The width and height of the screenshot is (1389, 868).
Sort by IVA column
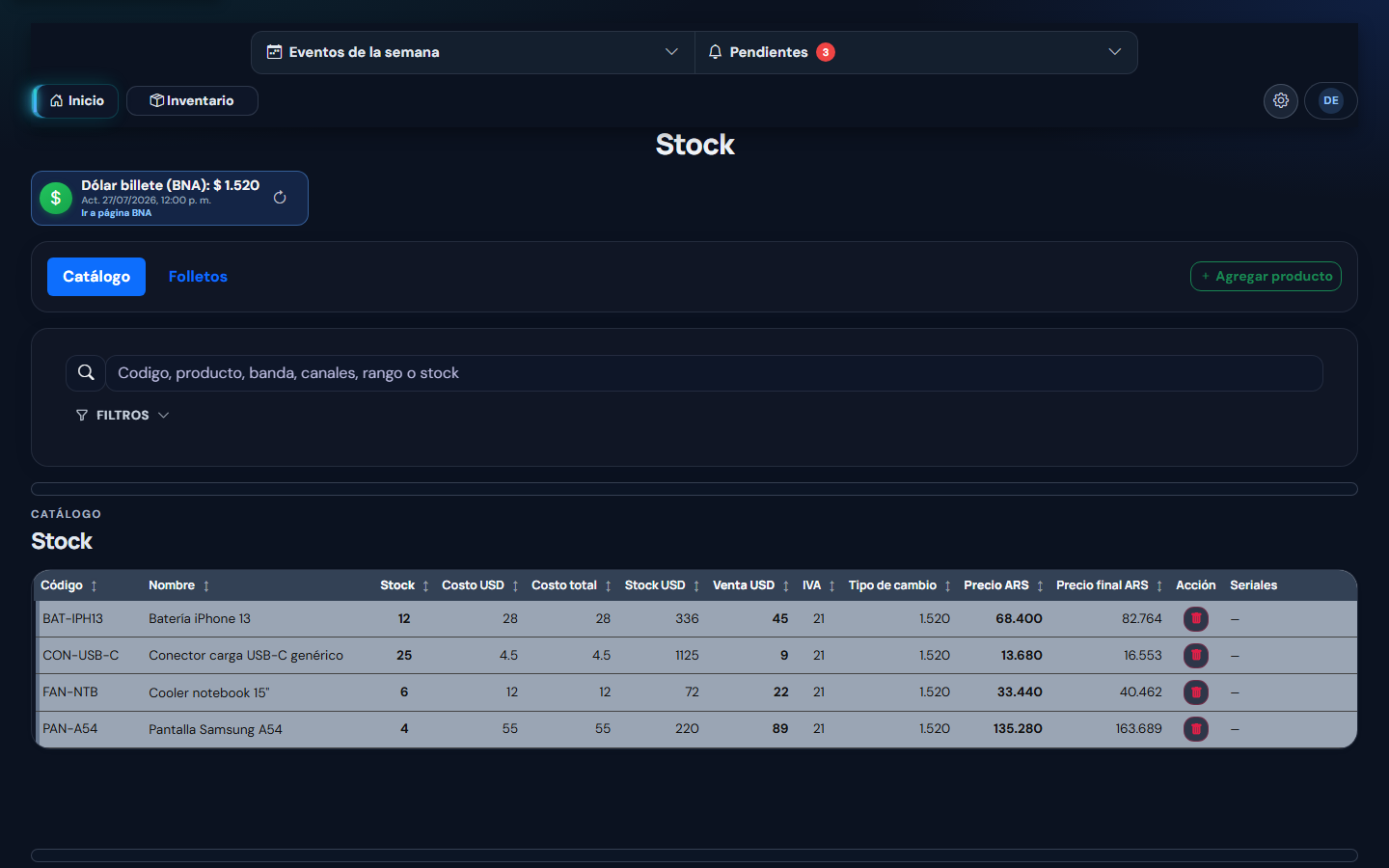831,585
